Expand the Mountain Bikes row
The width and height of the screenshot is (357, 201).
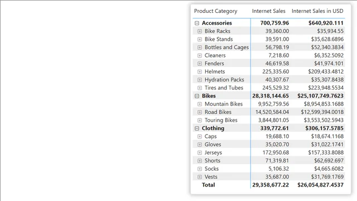(x=200, y=104)
